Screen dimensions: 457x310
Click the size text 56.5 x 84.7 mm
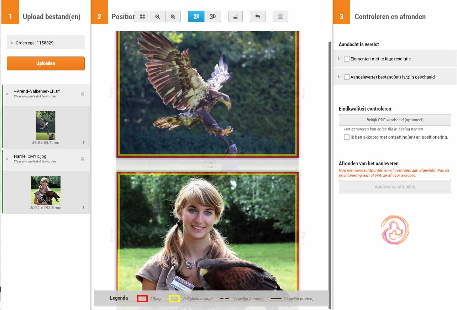tap(46, 143)
